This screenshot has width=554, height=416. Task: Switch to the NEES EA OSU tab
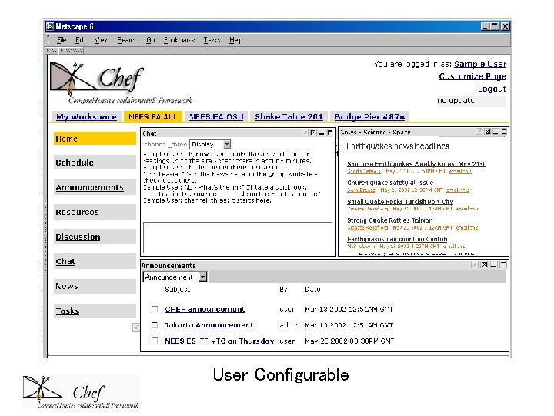[x=216, y=117]
